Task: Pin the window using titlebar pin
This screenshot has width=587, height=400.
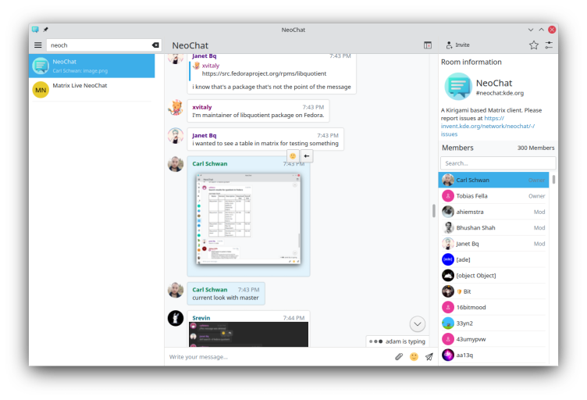Action: [x=46, y=29]
